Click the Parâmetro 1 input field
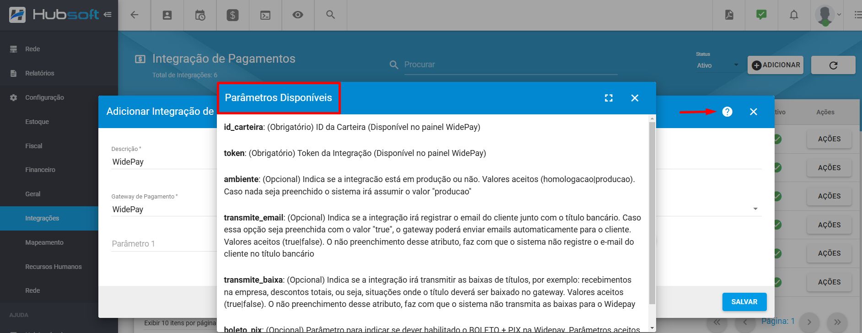Image resolution: width=862 pixels, height=333 pixels. point(164,244)
